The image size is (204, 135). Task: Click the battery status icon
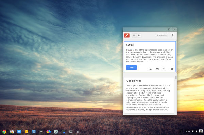196,131
